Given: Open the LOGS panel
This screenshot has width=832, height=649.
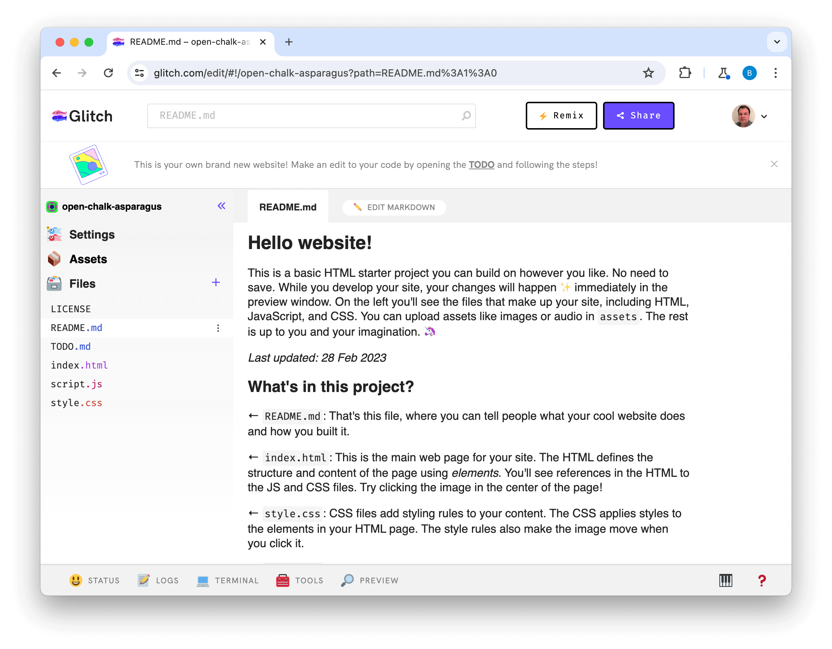Looking at the screenshot, I should pos(158,580).
